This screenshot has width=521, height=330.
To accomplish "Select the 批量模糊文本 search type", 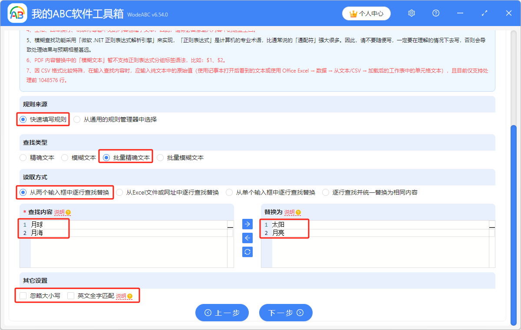I will [161, 157].
